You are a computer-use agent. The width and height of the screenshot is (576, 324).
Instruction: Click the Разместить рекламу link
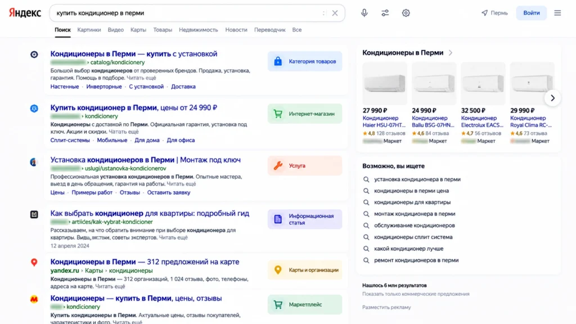click(386, 308)
